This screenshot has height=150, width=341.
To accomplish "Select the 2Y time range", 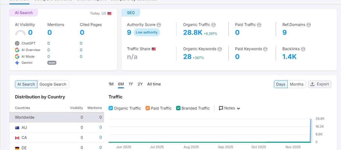I will coord(140,84).
